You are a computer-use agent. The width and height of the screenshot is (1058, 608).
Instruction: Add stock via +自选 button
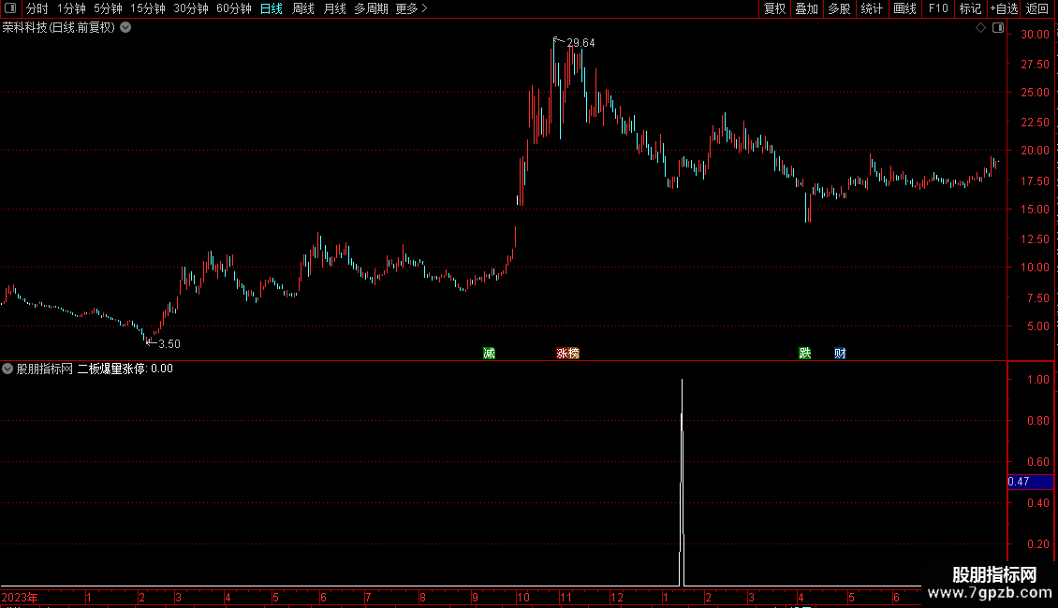click(1004, 8)
